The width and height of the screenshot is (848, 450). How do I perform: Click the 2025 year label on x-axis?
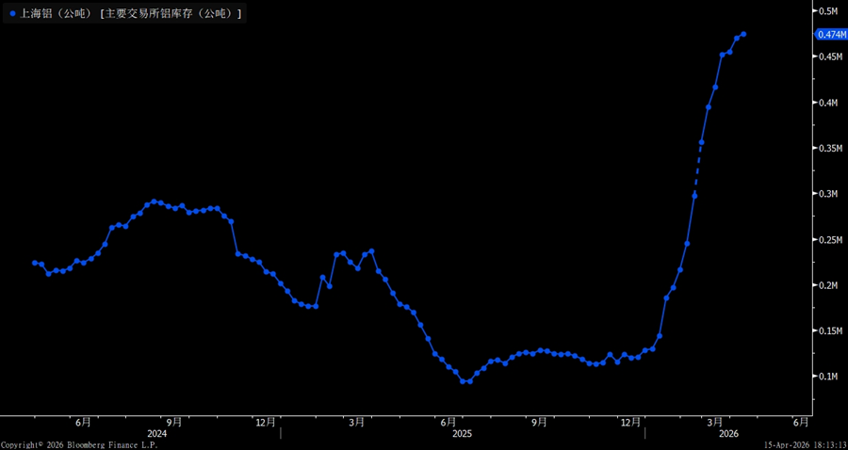(463, 434)
